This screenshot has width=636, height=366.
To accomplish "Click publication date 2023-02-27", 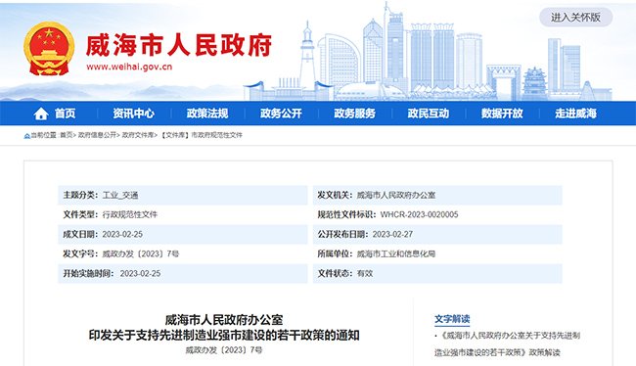I will [392, 234].
